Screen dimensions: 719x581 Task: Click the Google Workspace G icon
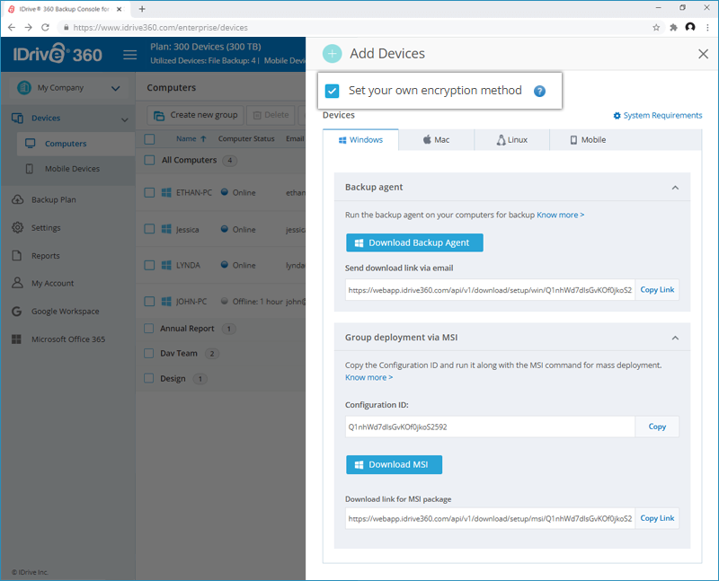click(16, 312)
